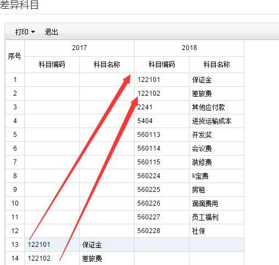Click the 科目编码 header under 2018
The height and width of the screenshot is (265, 279).
pos(161,64)
